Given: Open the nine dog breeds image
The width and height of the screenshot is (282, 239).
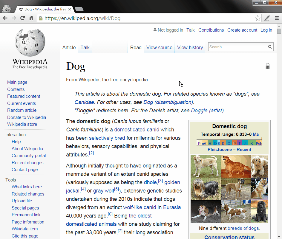Looking at the screenshot, I should [229, 189].
